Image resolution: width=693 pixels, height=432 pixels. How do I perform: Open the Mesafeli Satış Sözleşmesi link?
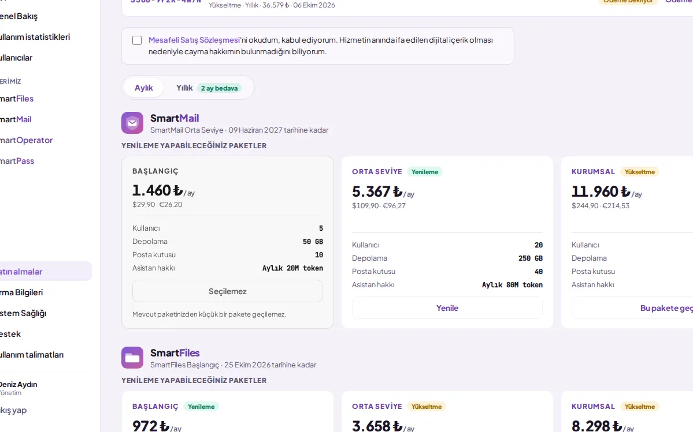pyautogui.click(x=194, y=40)
